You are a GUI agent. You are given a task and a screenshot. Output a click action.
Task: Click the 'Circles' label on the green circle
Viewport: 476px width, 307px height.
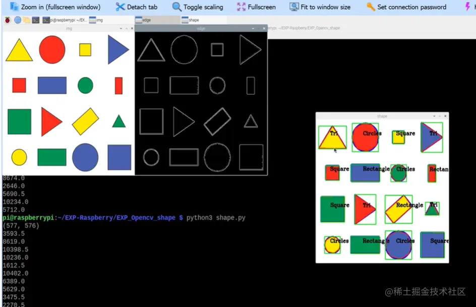(x=405, y=169)
